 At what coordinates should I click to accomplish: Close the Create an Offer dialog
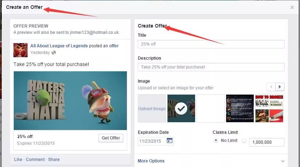pos(292,7)
